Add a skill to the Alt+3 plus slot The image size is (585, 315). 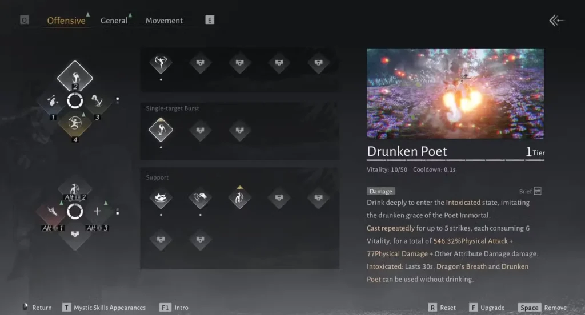tap(97, 211)
